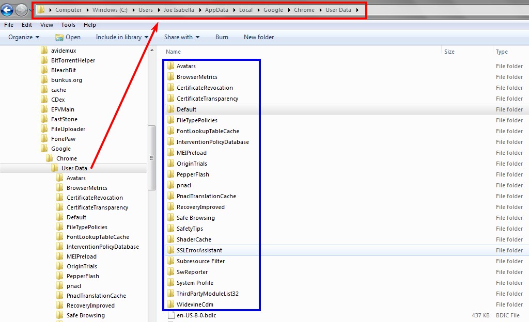The image size is (529, 322).
Task: Open the View menu
Action: point(46,25)
